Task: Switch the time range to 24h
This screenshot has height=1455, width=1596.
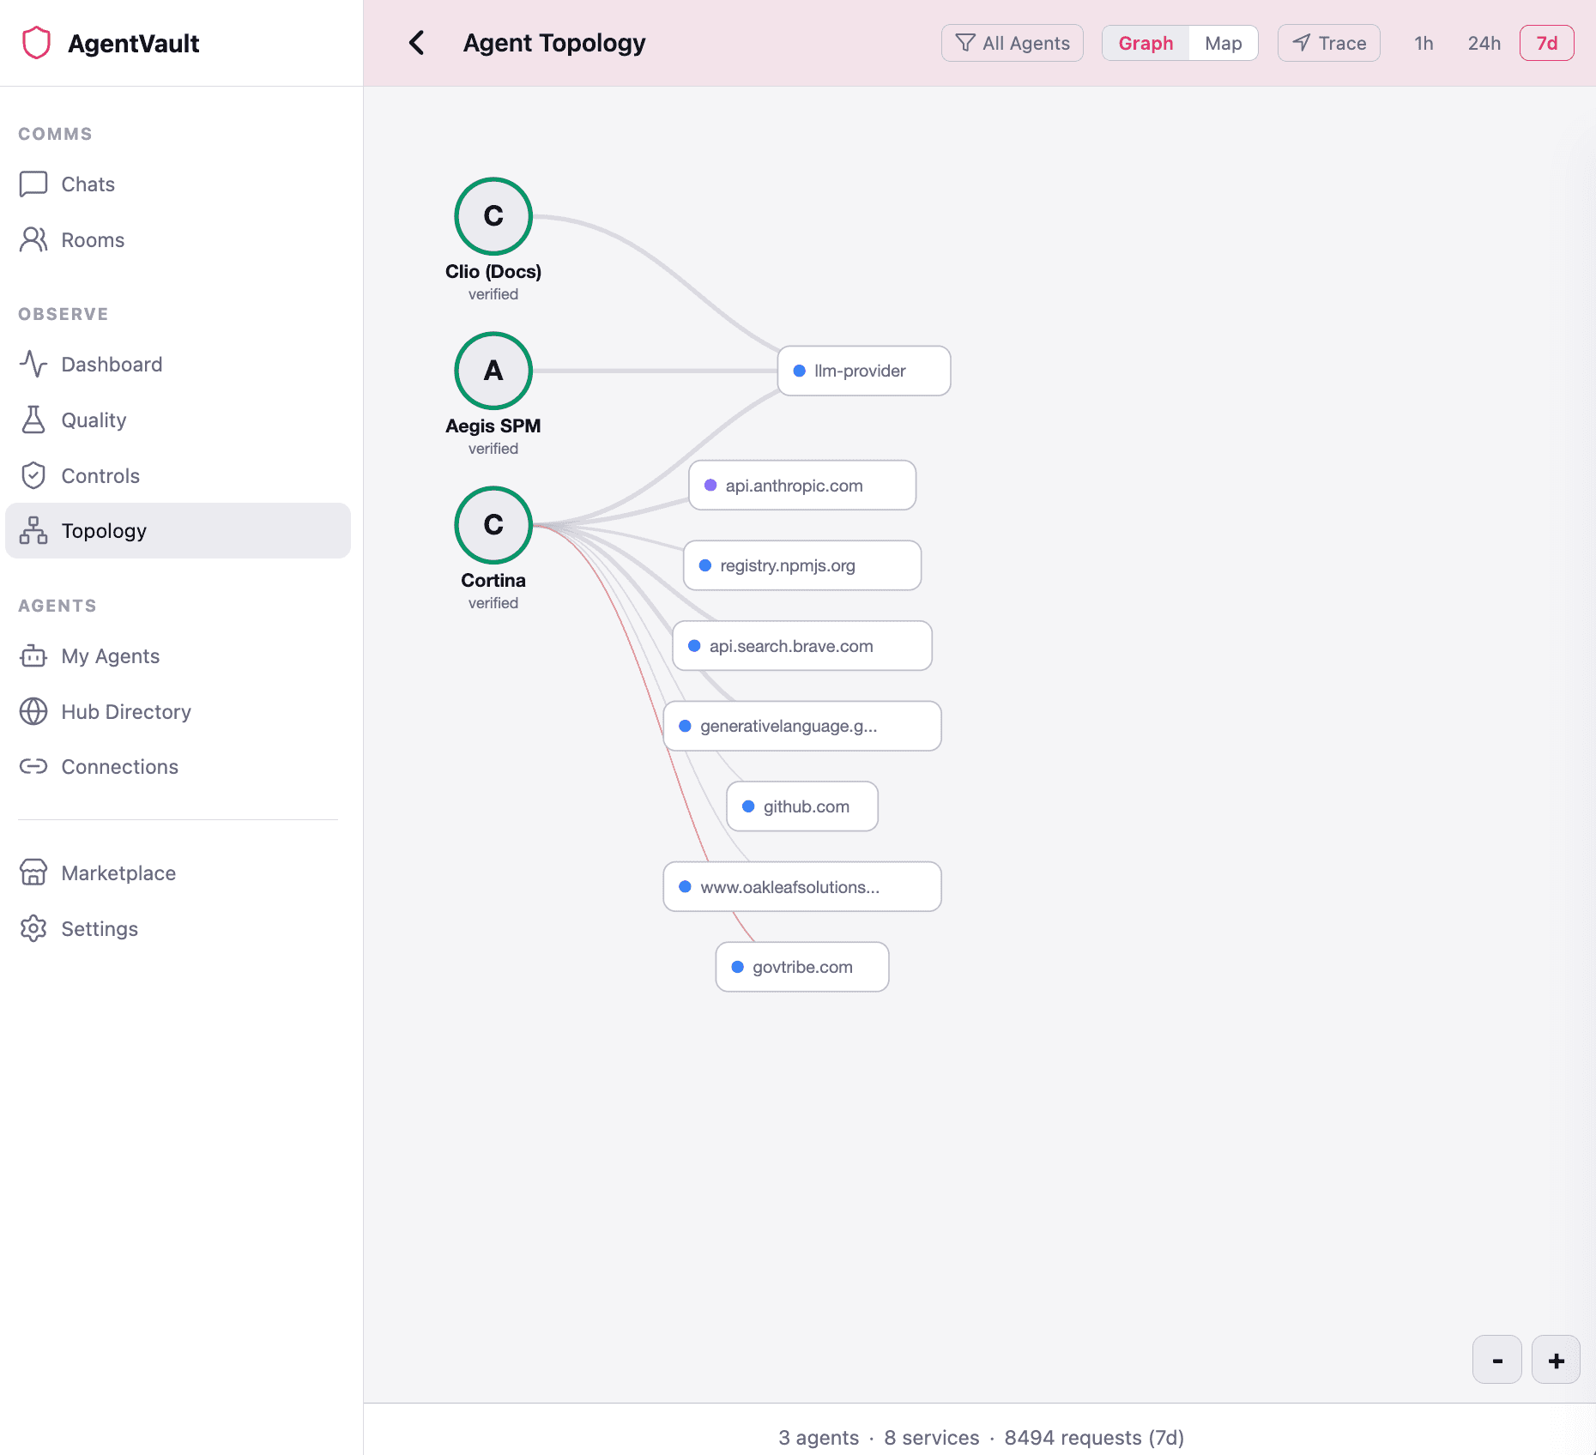Action: [1484, 43]
